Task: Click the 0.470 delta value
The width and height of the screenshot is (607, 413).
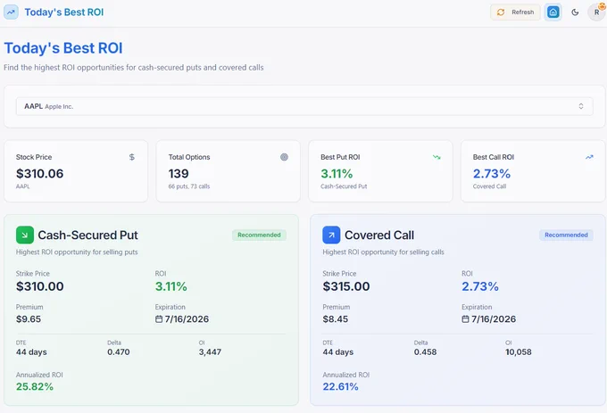Action: pos(119,352)
